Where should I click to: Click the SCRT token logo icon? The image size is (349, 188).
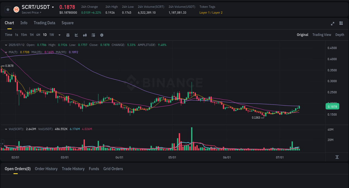point(16,9)
